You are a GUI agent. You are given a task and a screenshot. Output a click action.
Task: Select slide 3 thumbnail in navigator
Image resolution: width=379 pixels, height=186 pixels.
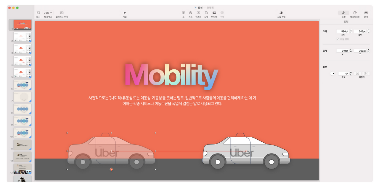23,49
